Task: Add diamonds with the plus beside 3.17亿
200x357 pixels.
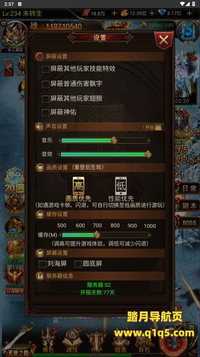Action: (x=189, y=13)
